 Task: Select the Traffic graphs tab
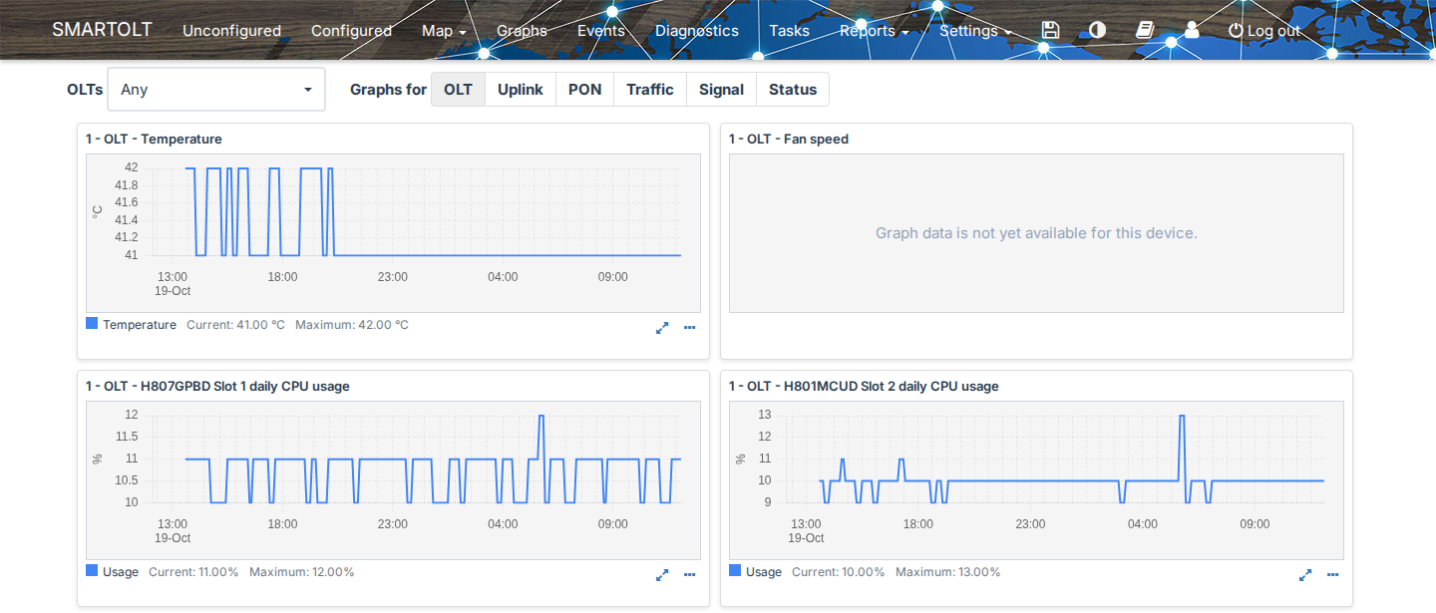[x=650, y=90]
